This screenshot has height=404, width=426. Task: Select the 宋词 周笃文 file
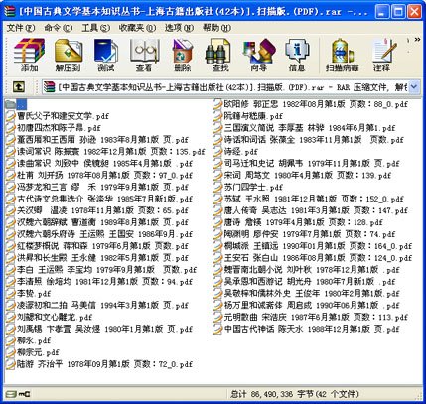point(302,176)
